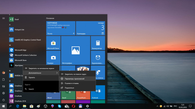The image size is (195, 109).
Task: Jump to letter H section header
Action: [x=10, y=25]
